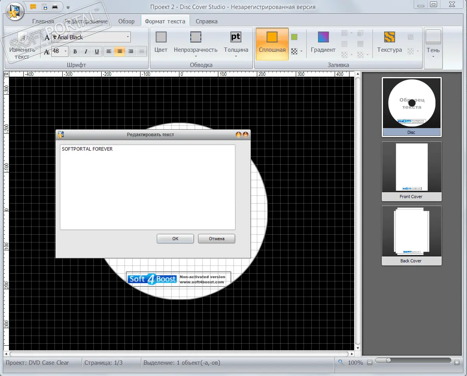Toggle underline text formatting

pos(97,51)
